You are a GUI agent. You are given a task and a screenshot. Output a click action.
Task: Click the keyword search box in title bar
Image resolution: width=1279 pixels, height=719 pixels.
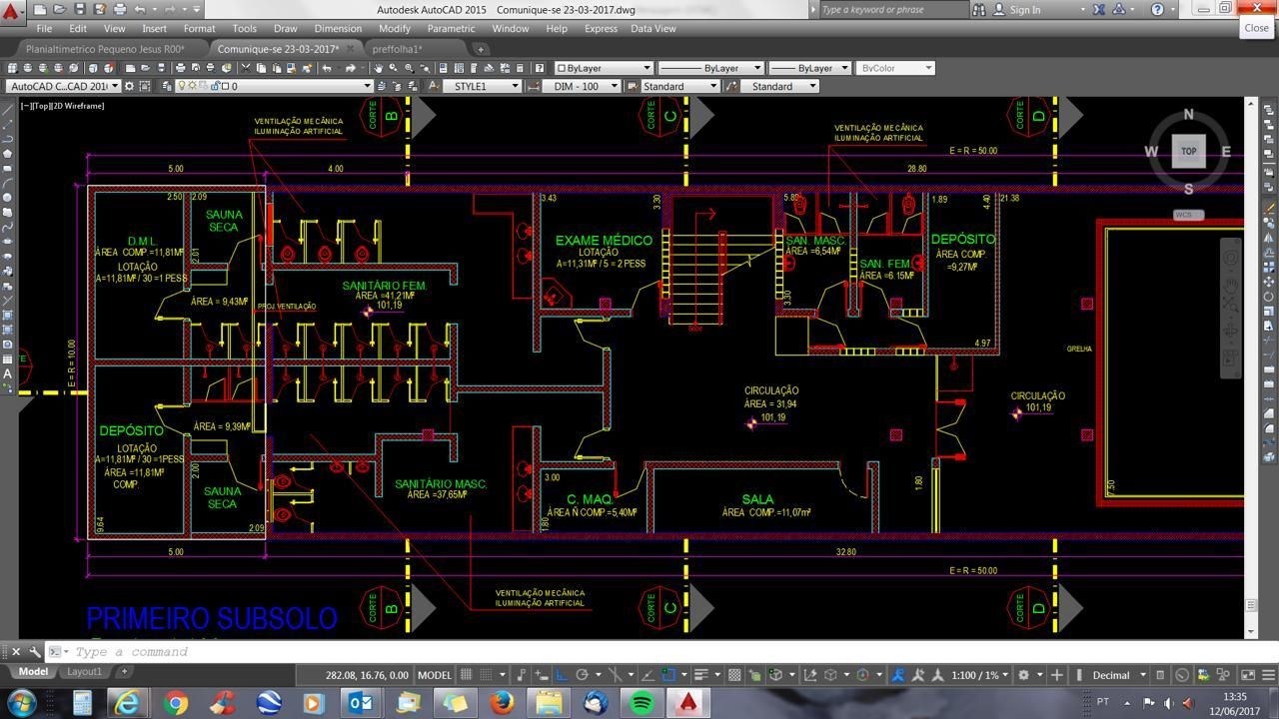click(x=892, y=9)
